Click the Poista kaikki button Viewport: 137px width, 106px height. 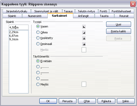[119, 31]
